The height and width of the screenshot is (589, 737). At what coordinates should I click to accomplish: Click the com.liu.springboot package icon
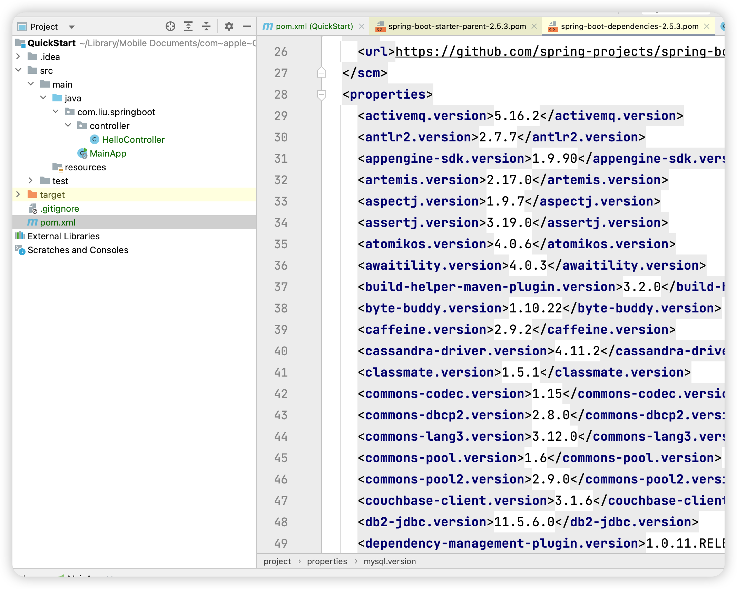pos(70,112)
